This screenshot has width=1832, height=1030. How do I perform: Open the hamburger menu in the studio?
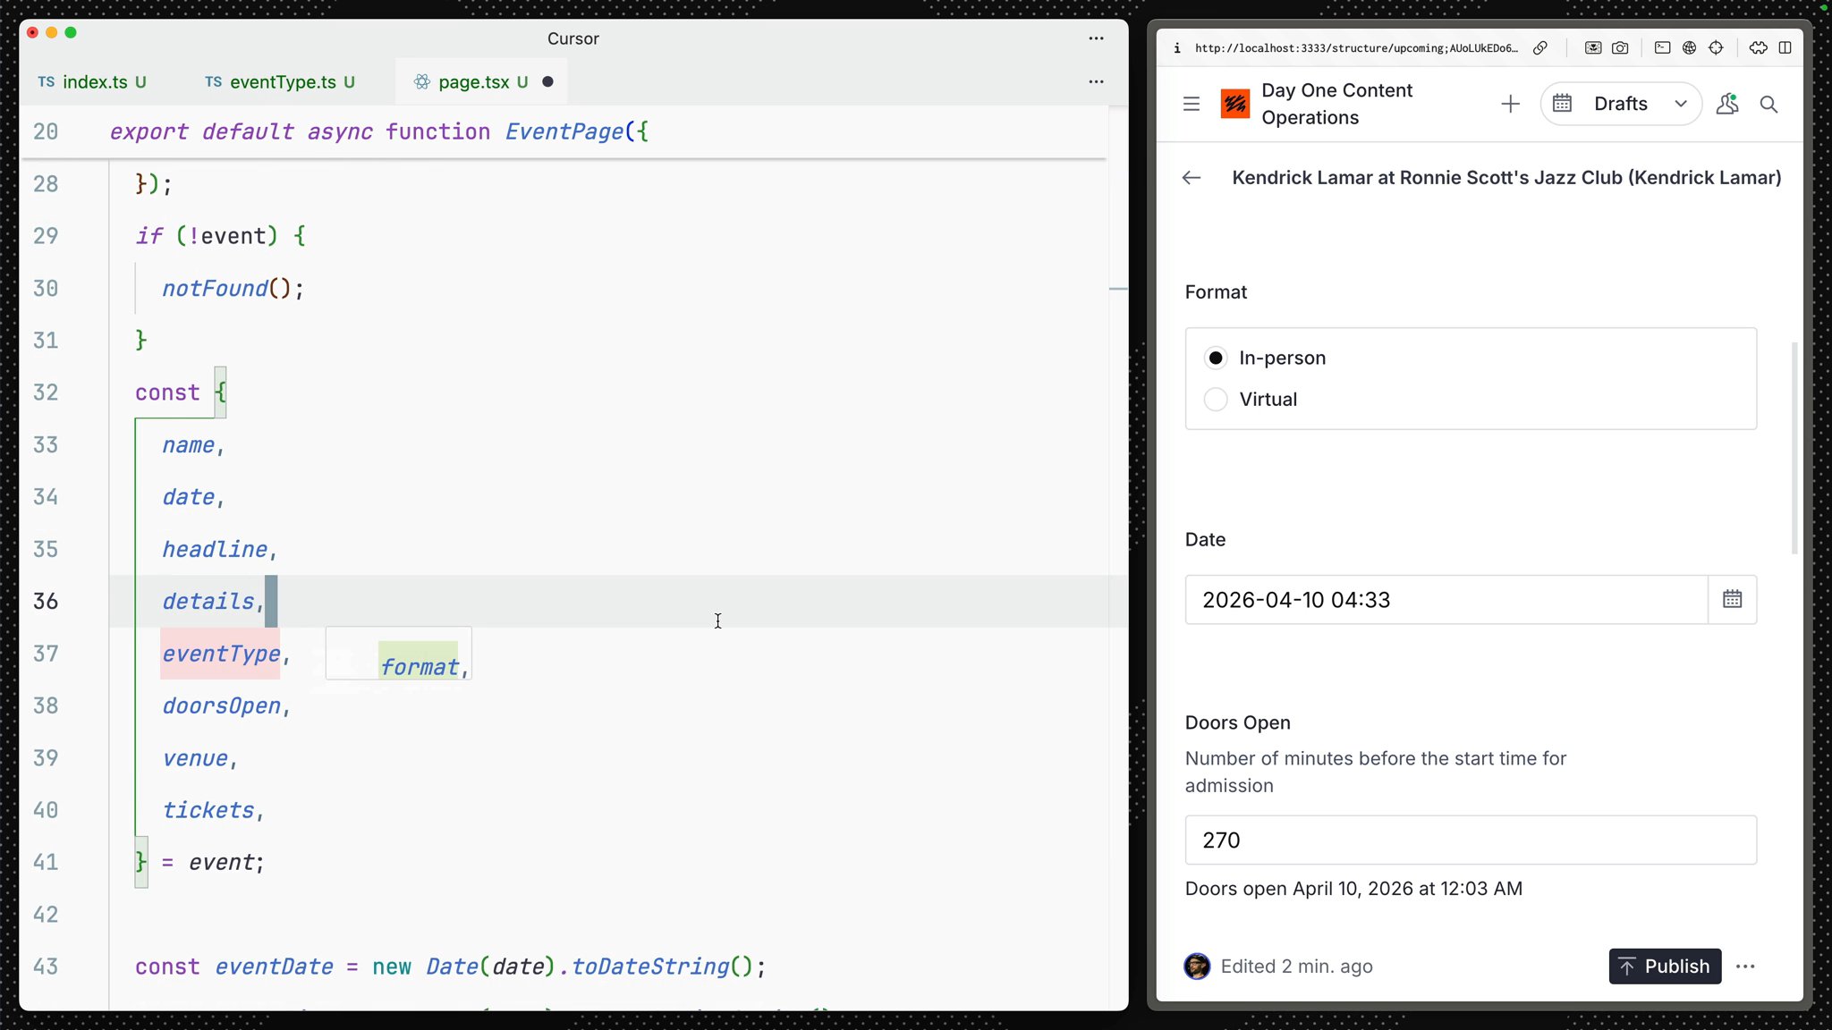pyautogui.click(x=1191, y=104)
